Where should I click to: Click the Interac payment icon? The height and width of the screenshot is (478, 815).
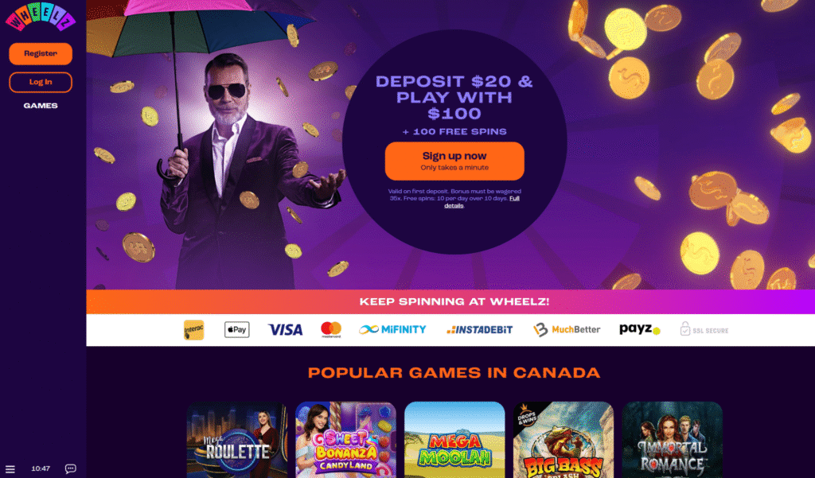[194, 330]
